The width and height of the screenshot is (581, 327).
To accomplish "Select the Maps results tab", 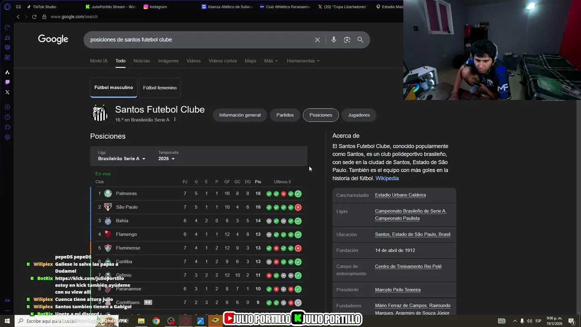I will click(x=250, y=61).
